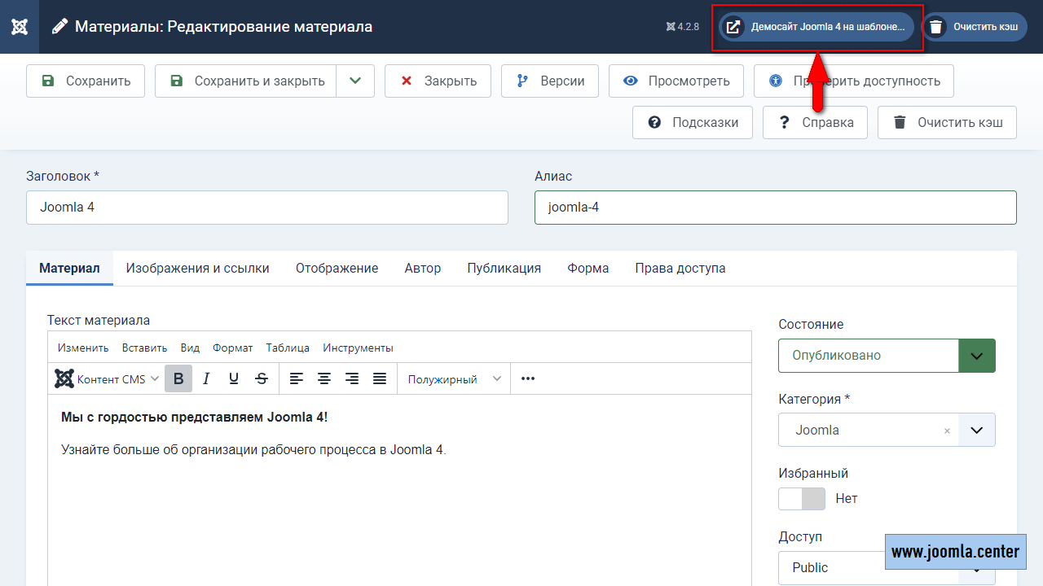Image resolution: width=1043 pixels, height=586 pixels.
Task: Click the Заголовок title input field
Action: [267, 208]
